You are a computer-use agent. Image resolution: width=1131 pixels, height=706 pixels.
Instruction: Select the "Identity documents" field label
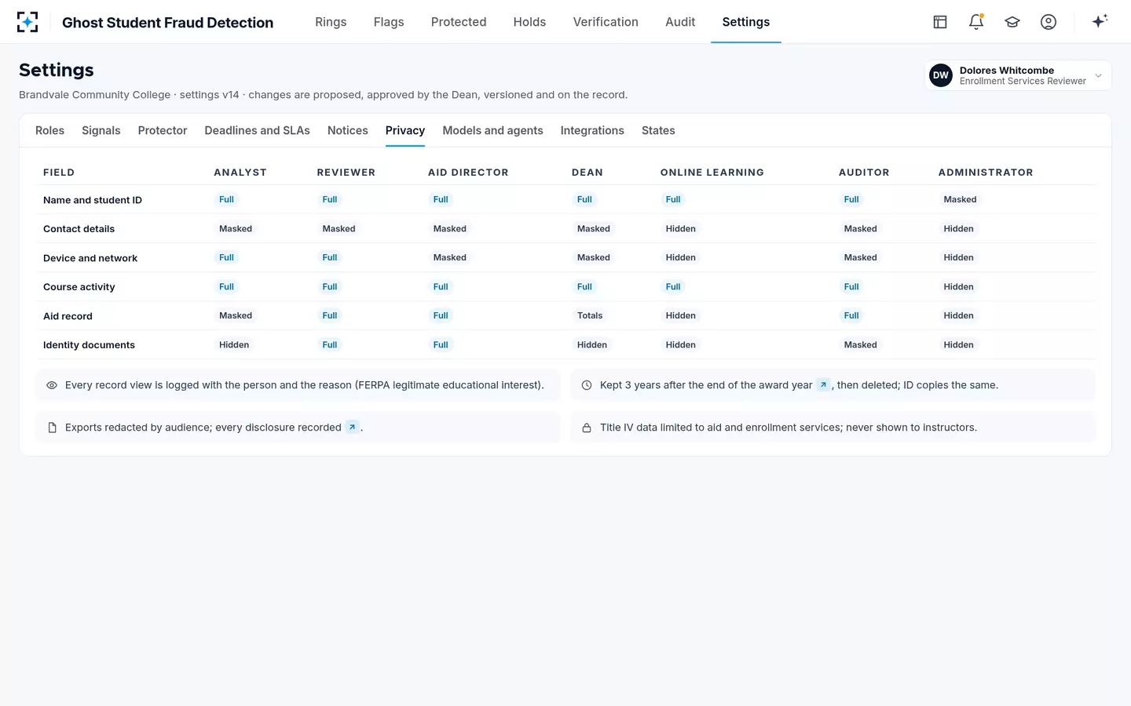(89, 345)
